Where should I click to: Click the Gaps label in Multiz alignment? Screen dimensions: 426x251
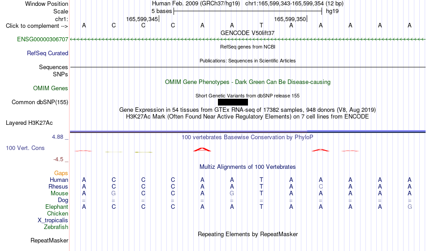(61, 173)
